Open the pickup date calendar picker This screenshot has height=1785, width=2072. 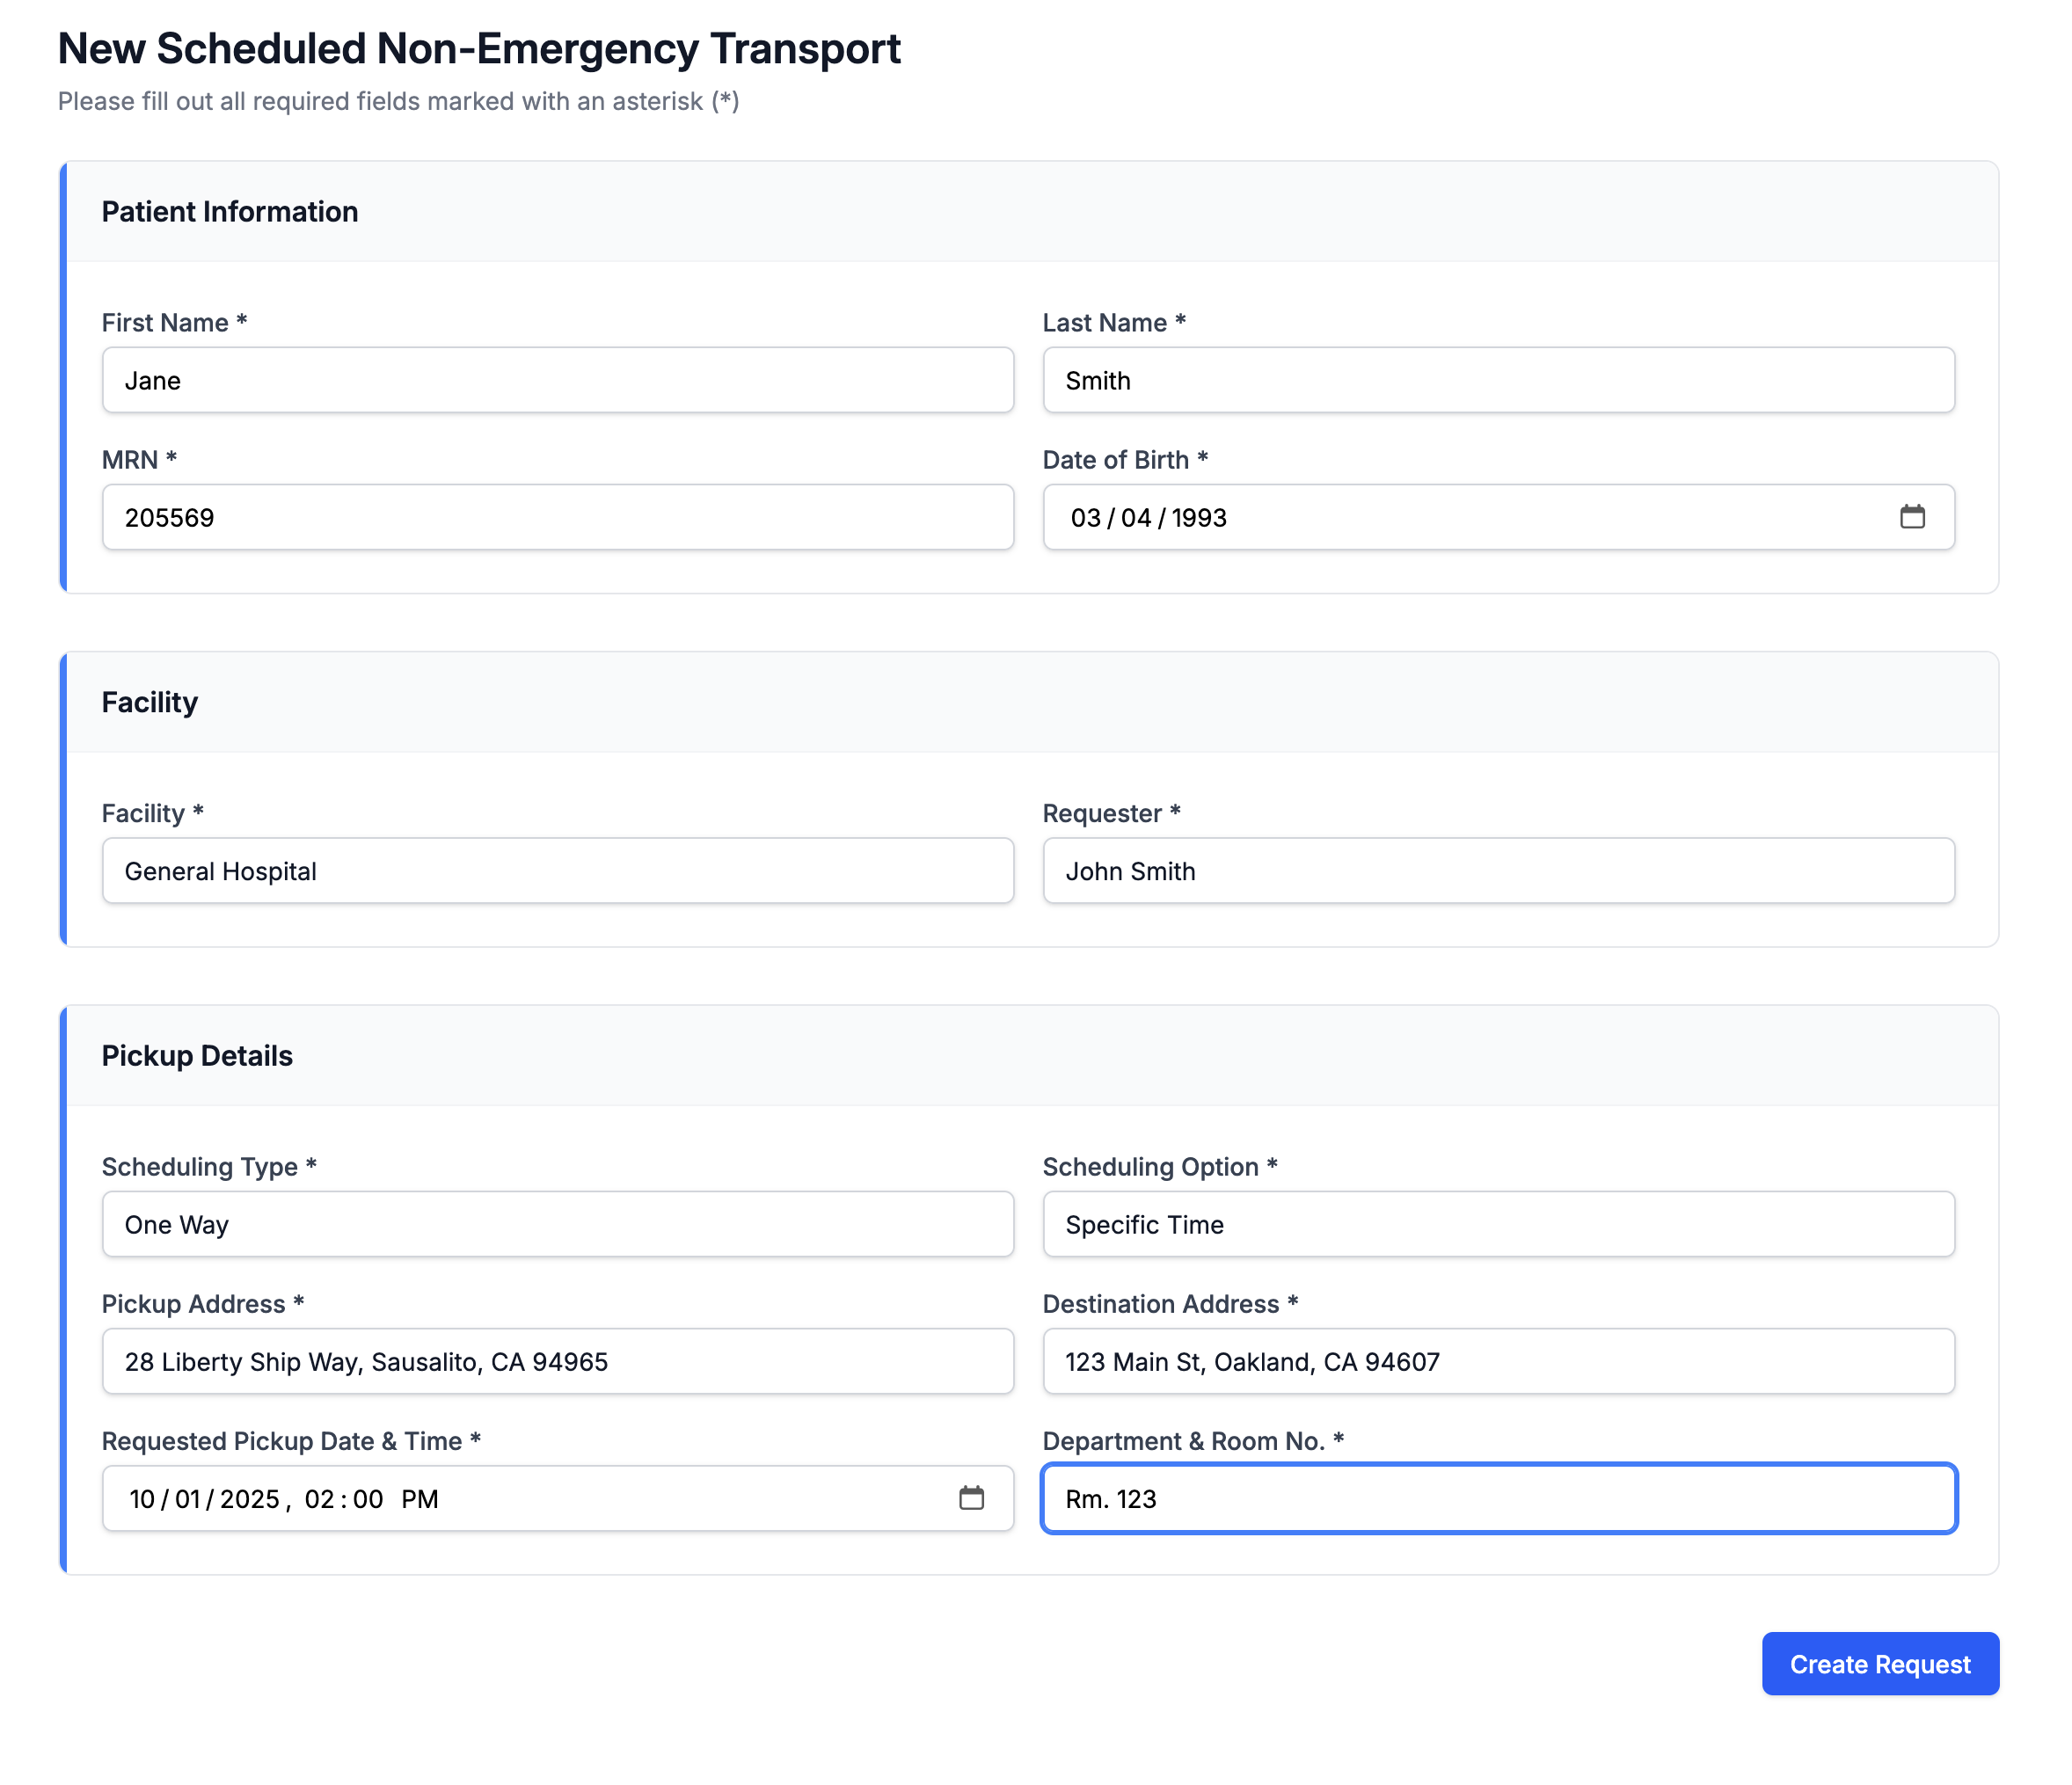coord(971,1498)
